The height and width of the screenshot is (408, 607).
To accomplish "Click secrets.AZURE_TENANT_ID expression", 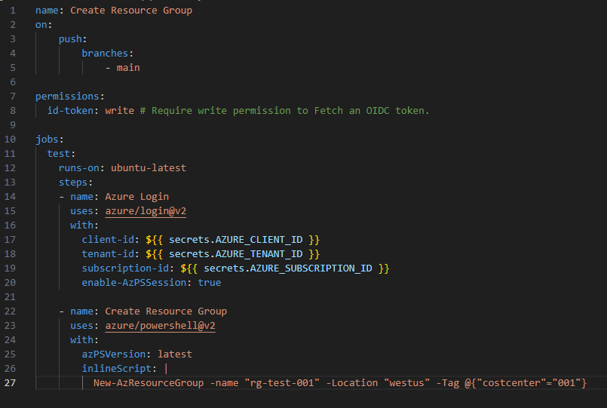I will coord(233,254).
